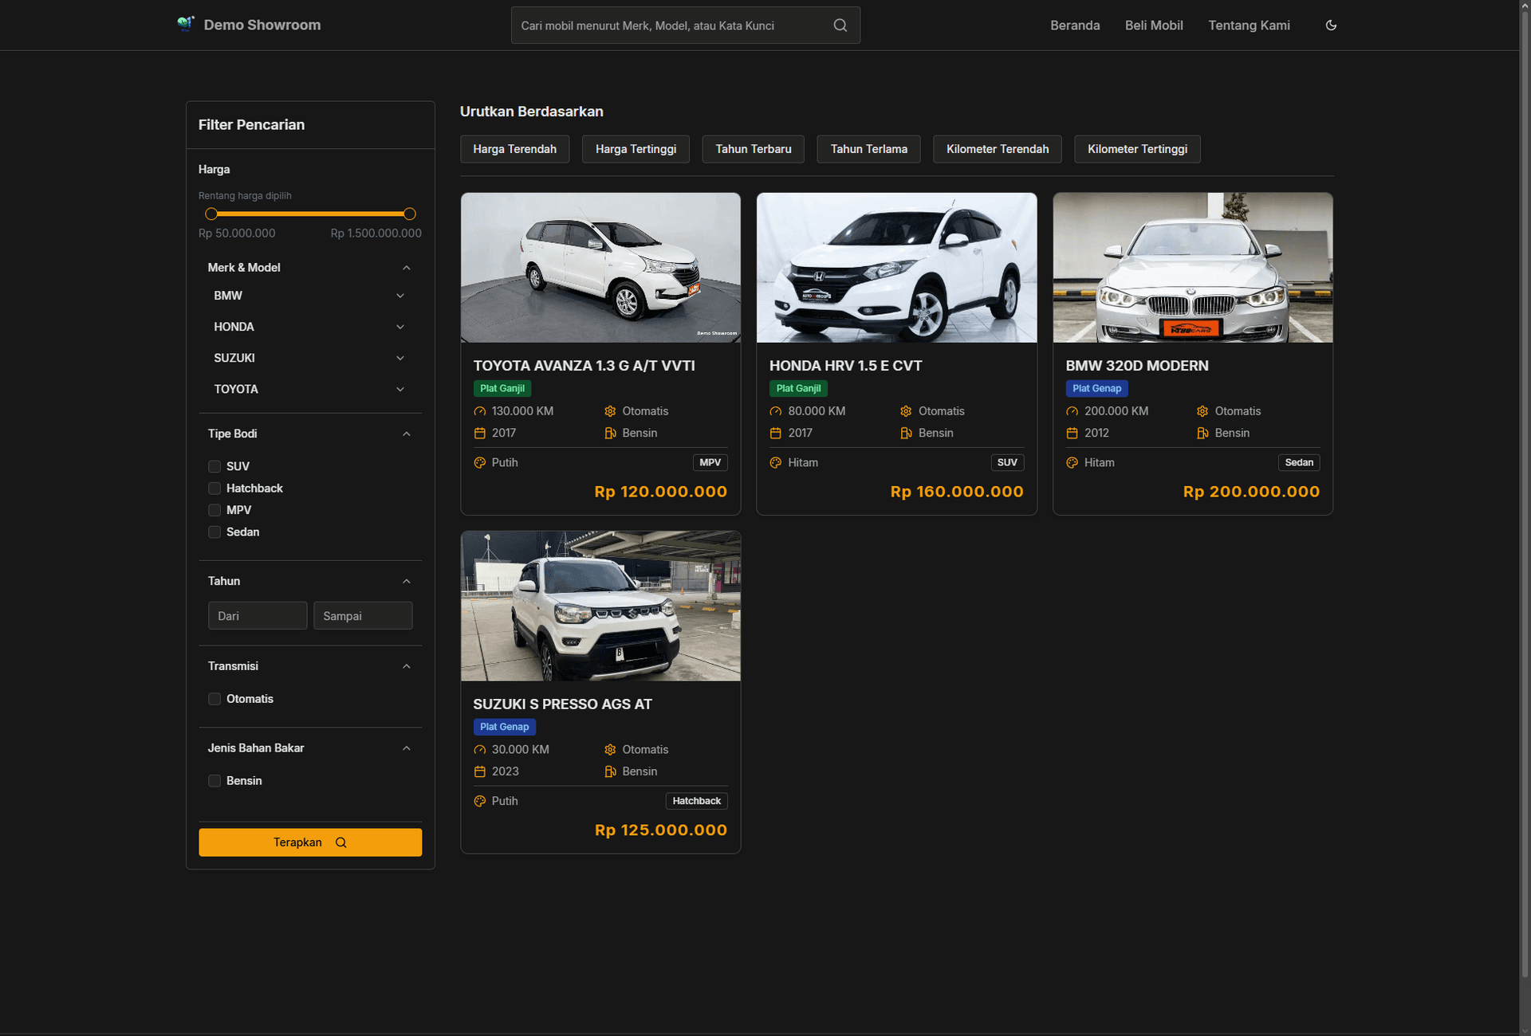Image resolution: width=1531 pixels, height=1036 pixels.
Task: Open the BMW 320D MODERN listing title
Action: pos(1137,366)
